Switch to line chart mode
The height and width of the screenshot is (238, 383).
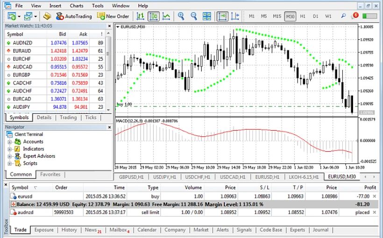166,16
